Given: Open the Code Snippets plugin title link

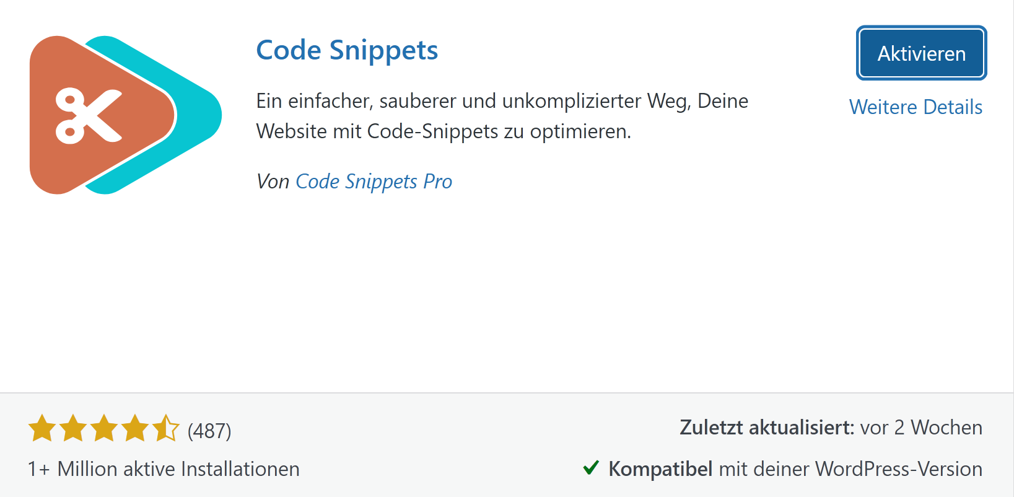Looking at the screenshot, I should pos(347,50).
